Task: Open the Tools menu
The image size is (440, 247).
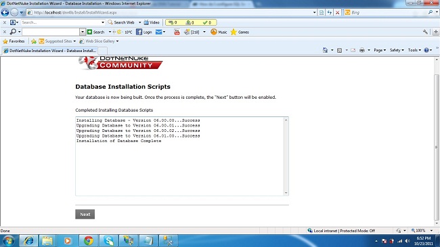Action: 414,50
